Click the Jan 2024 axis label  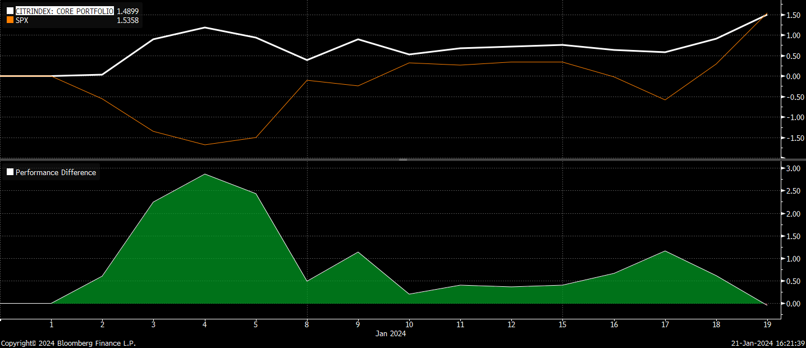(x=391, y=333)
